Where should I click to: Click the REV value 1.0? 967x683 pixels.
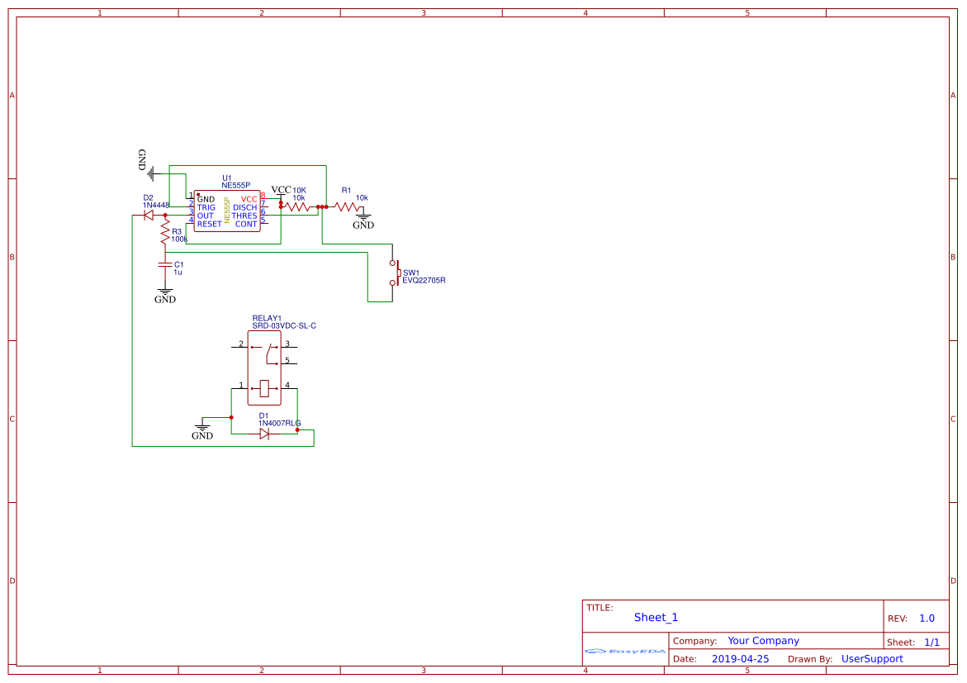[x=927, y=619]
